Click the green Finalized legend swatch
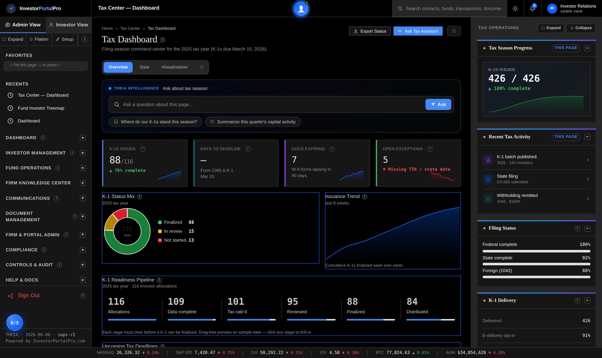 [160, 222]
